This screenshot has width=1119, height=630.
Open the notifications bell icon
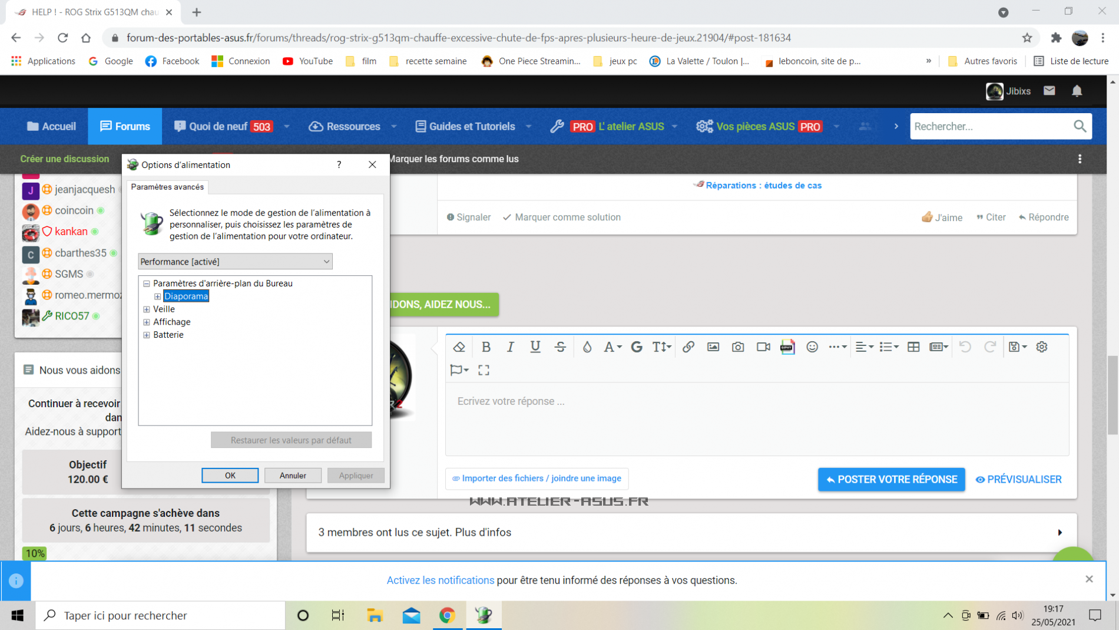(1077, 91)
